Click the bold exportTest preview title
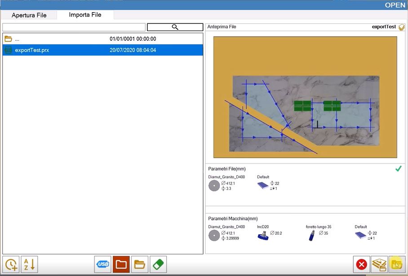The image size is (408, 276). [384, 27]
